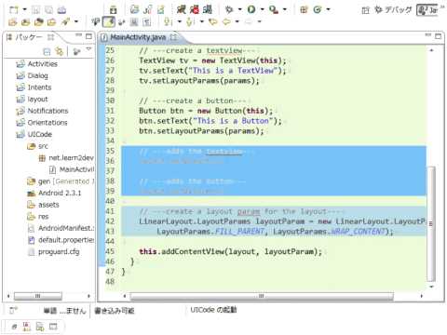This screenshot has width=447, height=335.
Task: Open the package explorer view menu triangle
Action: (89, 49)
